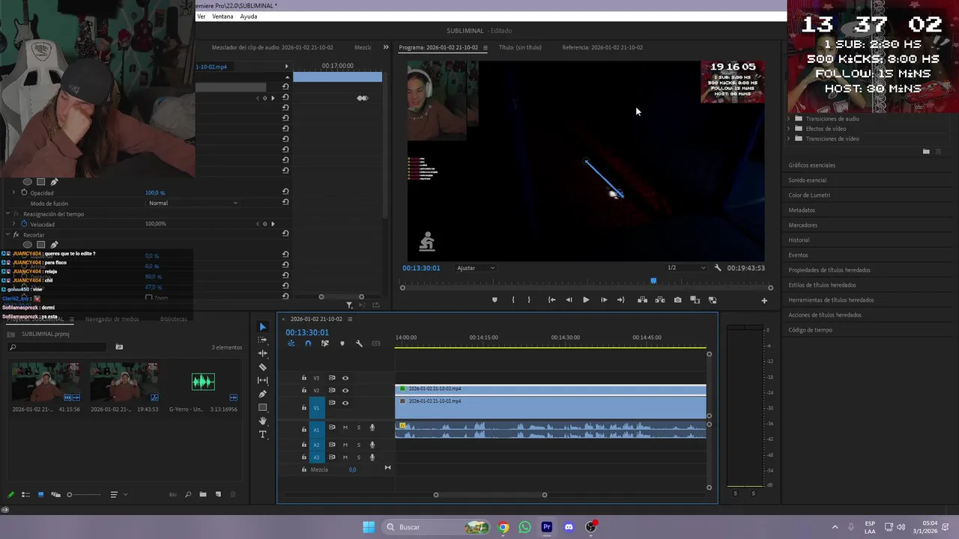This screenshot has height=539, width=959.
Task: Open Program monitor settings wrench
Action: [718, 268]
